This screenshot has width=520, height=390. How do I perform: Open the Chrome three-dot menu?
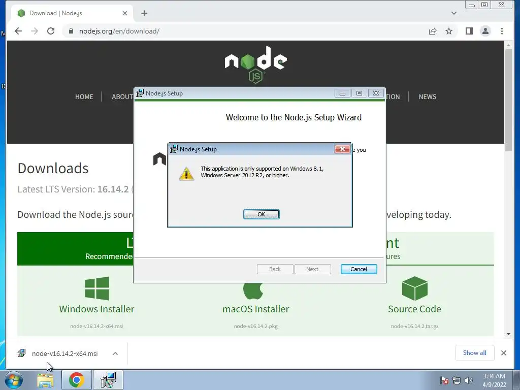(502, 31)
